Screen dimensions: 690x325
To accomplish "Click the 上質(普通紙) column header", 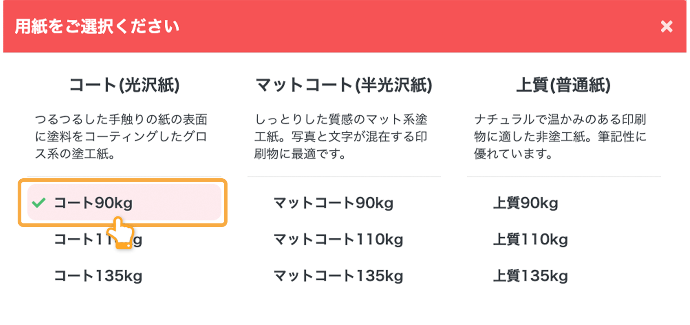I will click(563, 85).
